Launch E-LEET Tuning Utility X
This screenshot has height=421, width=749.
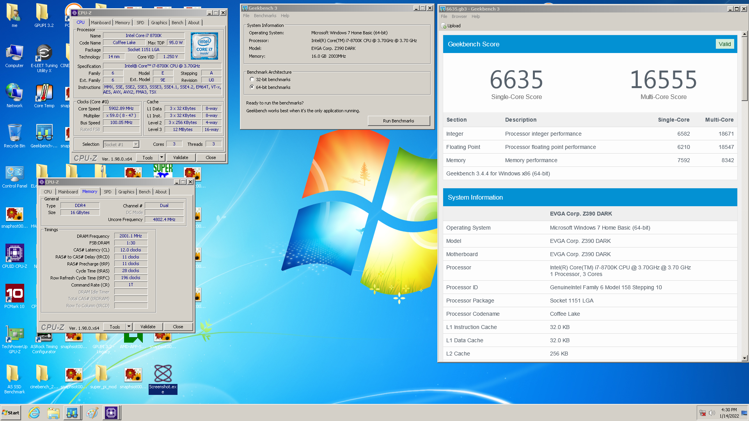[44, 58]
